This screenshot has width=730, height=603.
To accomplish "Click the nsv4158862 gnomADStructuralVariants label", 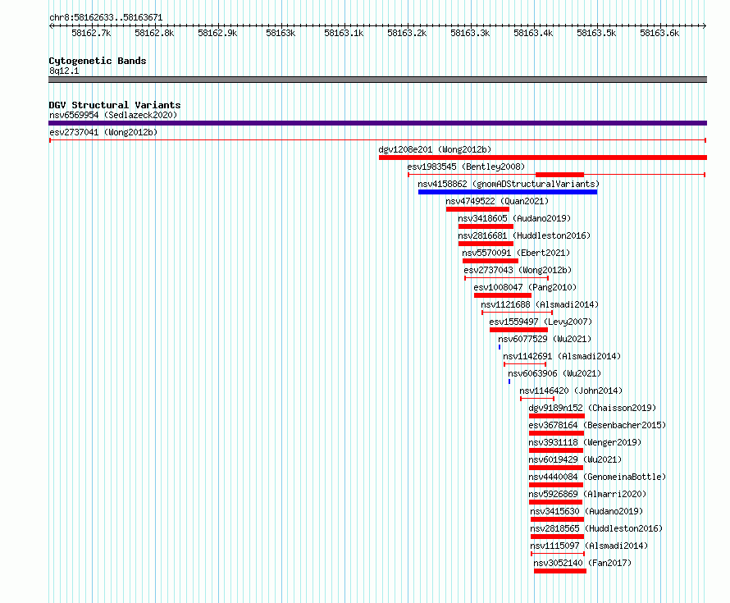I will (509, 184).
